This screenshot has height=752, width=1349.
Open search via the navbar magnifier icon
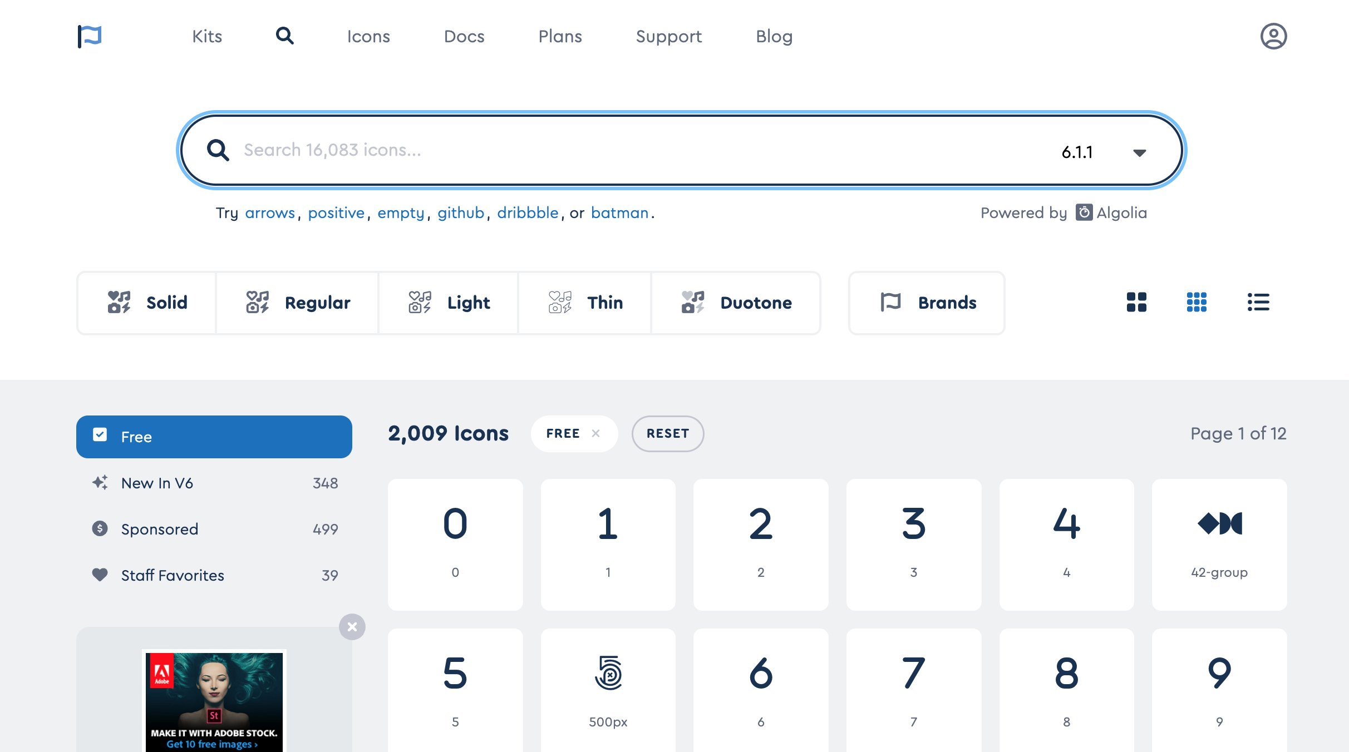(x=284, y=36)
